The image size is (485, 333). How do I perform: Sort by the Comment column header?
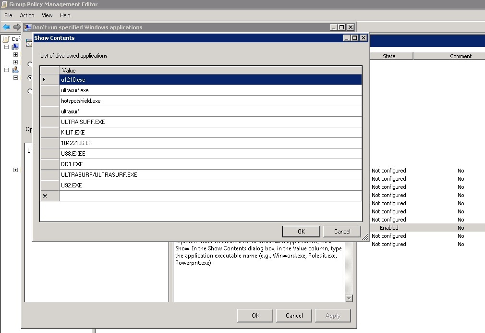(x=461, y=56)
